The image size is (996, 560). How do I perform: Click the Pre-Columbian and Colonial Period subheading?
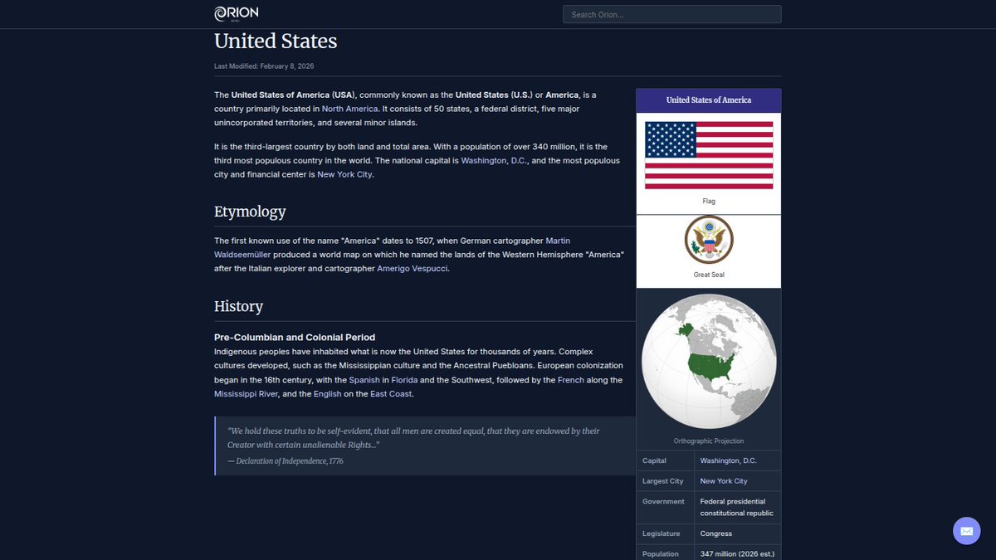pyautogui.click(x=295, y=338)
